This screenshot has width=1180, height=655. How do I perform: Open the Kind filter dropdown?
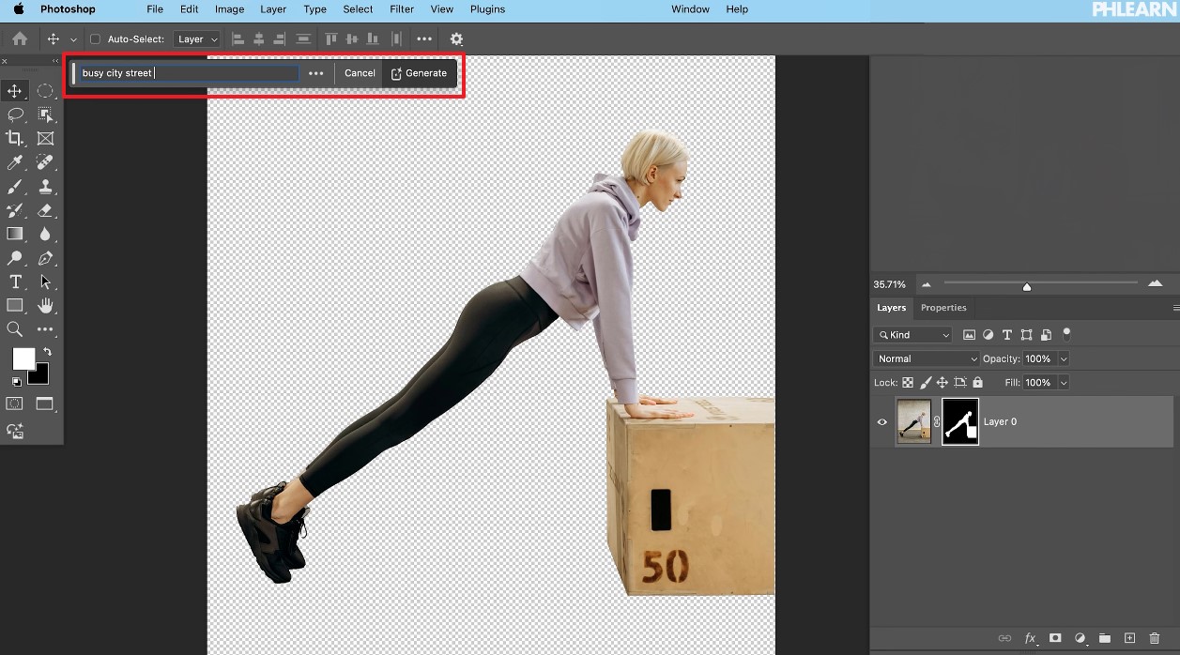pos(912,335)
